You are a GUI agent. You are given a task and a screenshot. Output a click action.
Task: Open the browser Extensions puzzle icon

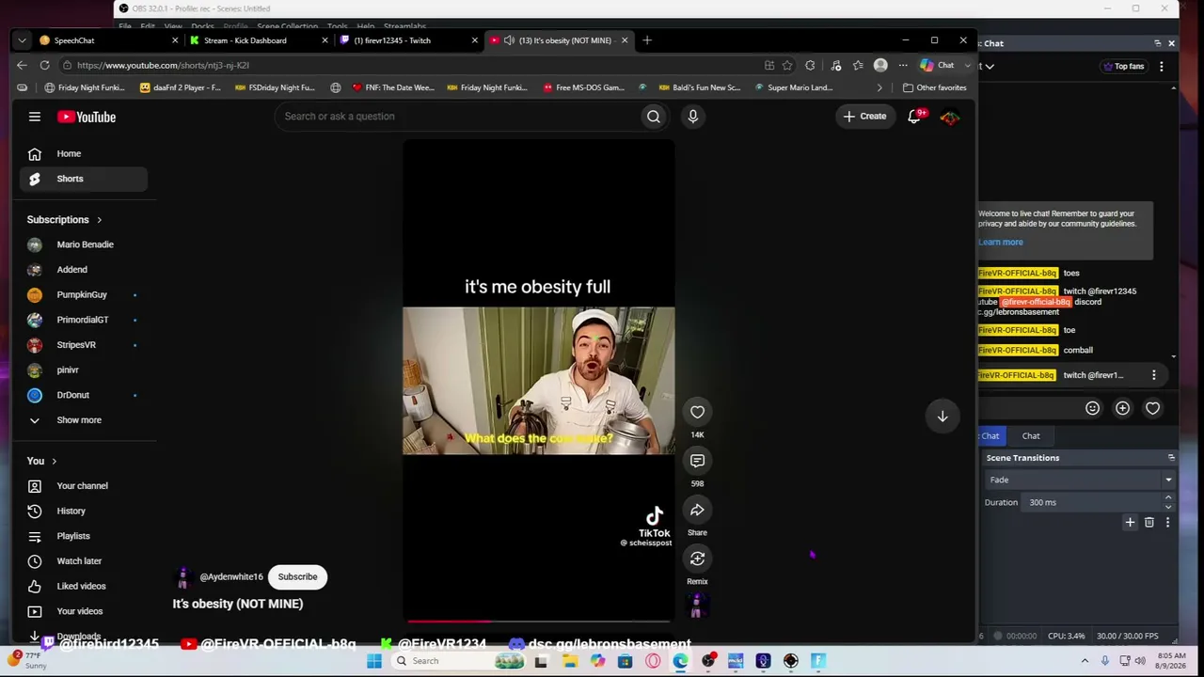pos(810,66)
